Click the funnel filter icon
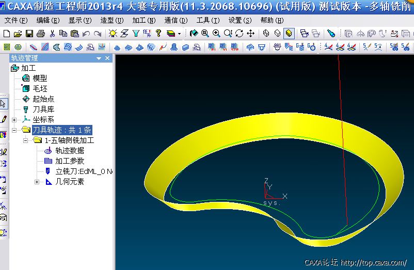 136,33
